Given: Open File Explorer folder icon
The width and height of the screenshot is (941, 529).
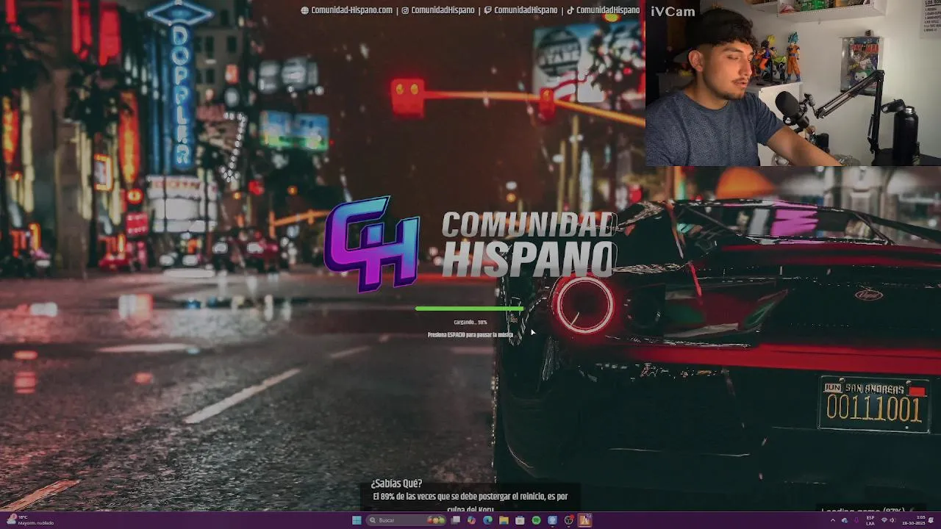Looking at the screenshot, I should tap(504, 520).
